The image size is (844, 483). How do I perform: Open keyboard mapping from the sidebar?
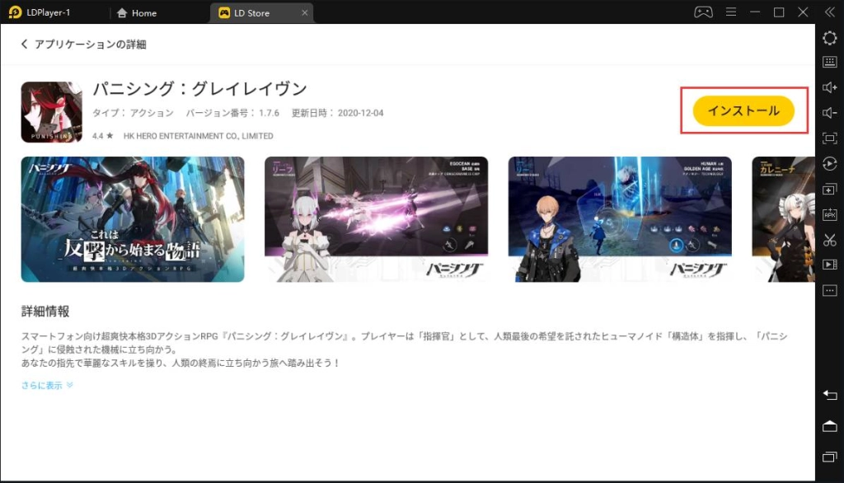(829, 62)
